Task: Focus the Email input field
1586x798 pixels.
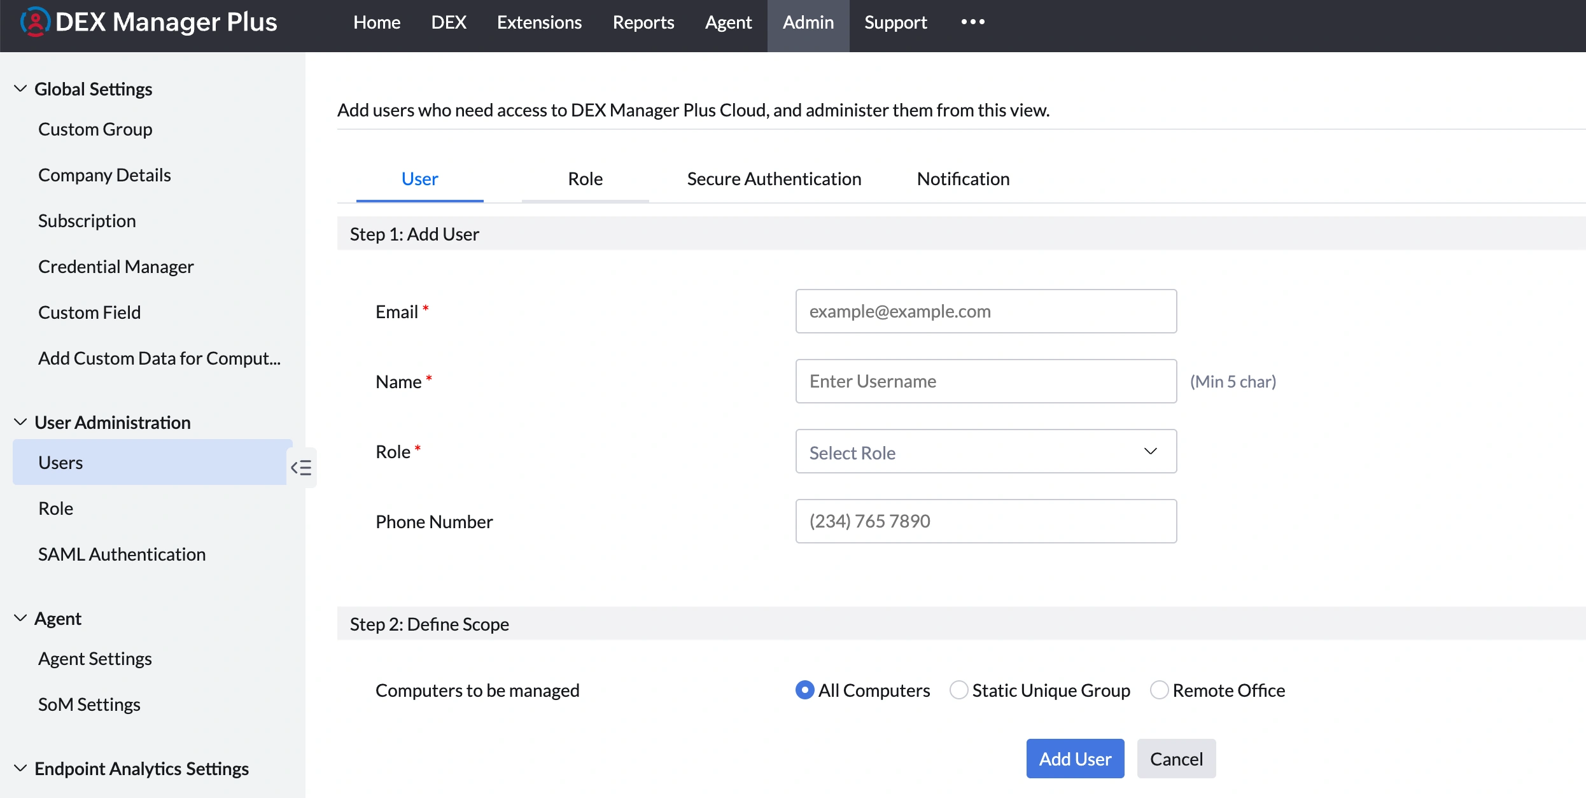Action: [986, 311]
